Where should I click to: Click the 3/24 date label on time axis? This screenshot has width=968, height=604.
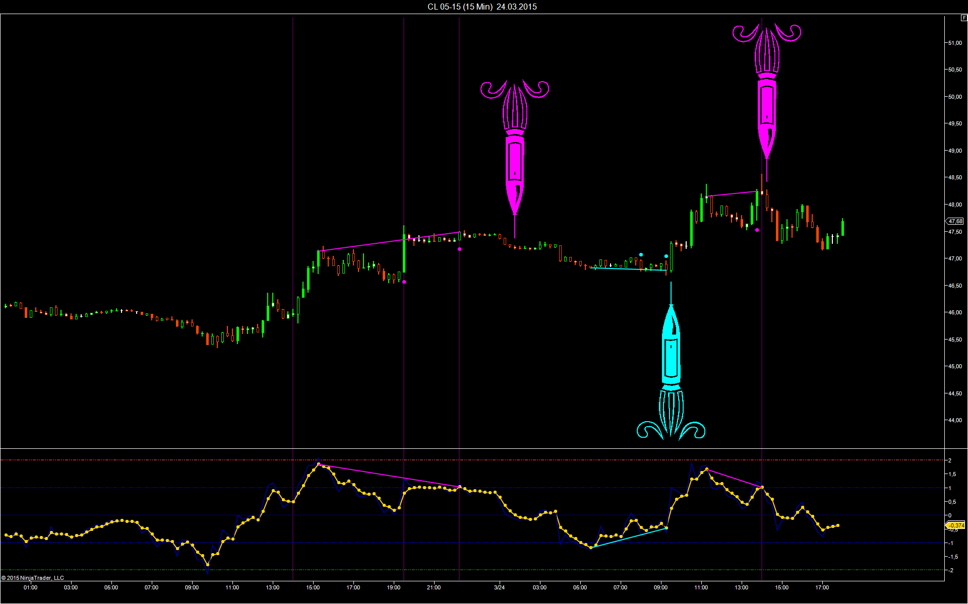(499, 587)
